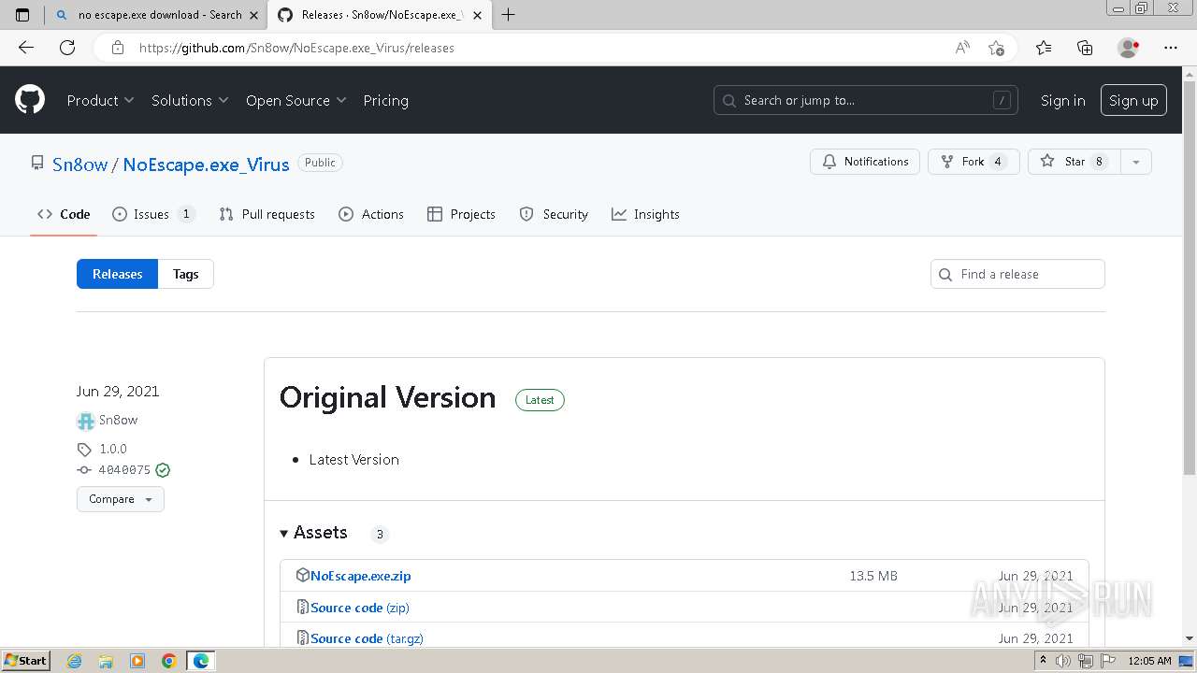The height and width of the screenshot is (673, 1197).
Task: Open the read aloud icon in address bar
Action: [x=962, y=48]
